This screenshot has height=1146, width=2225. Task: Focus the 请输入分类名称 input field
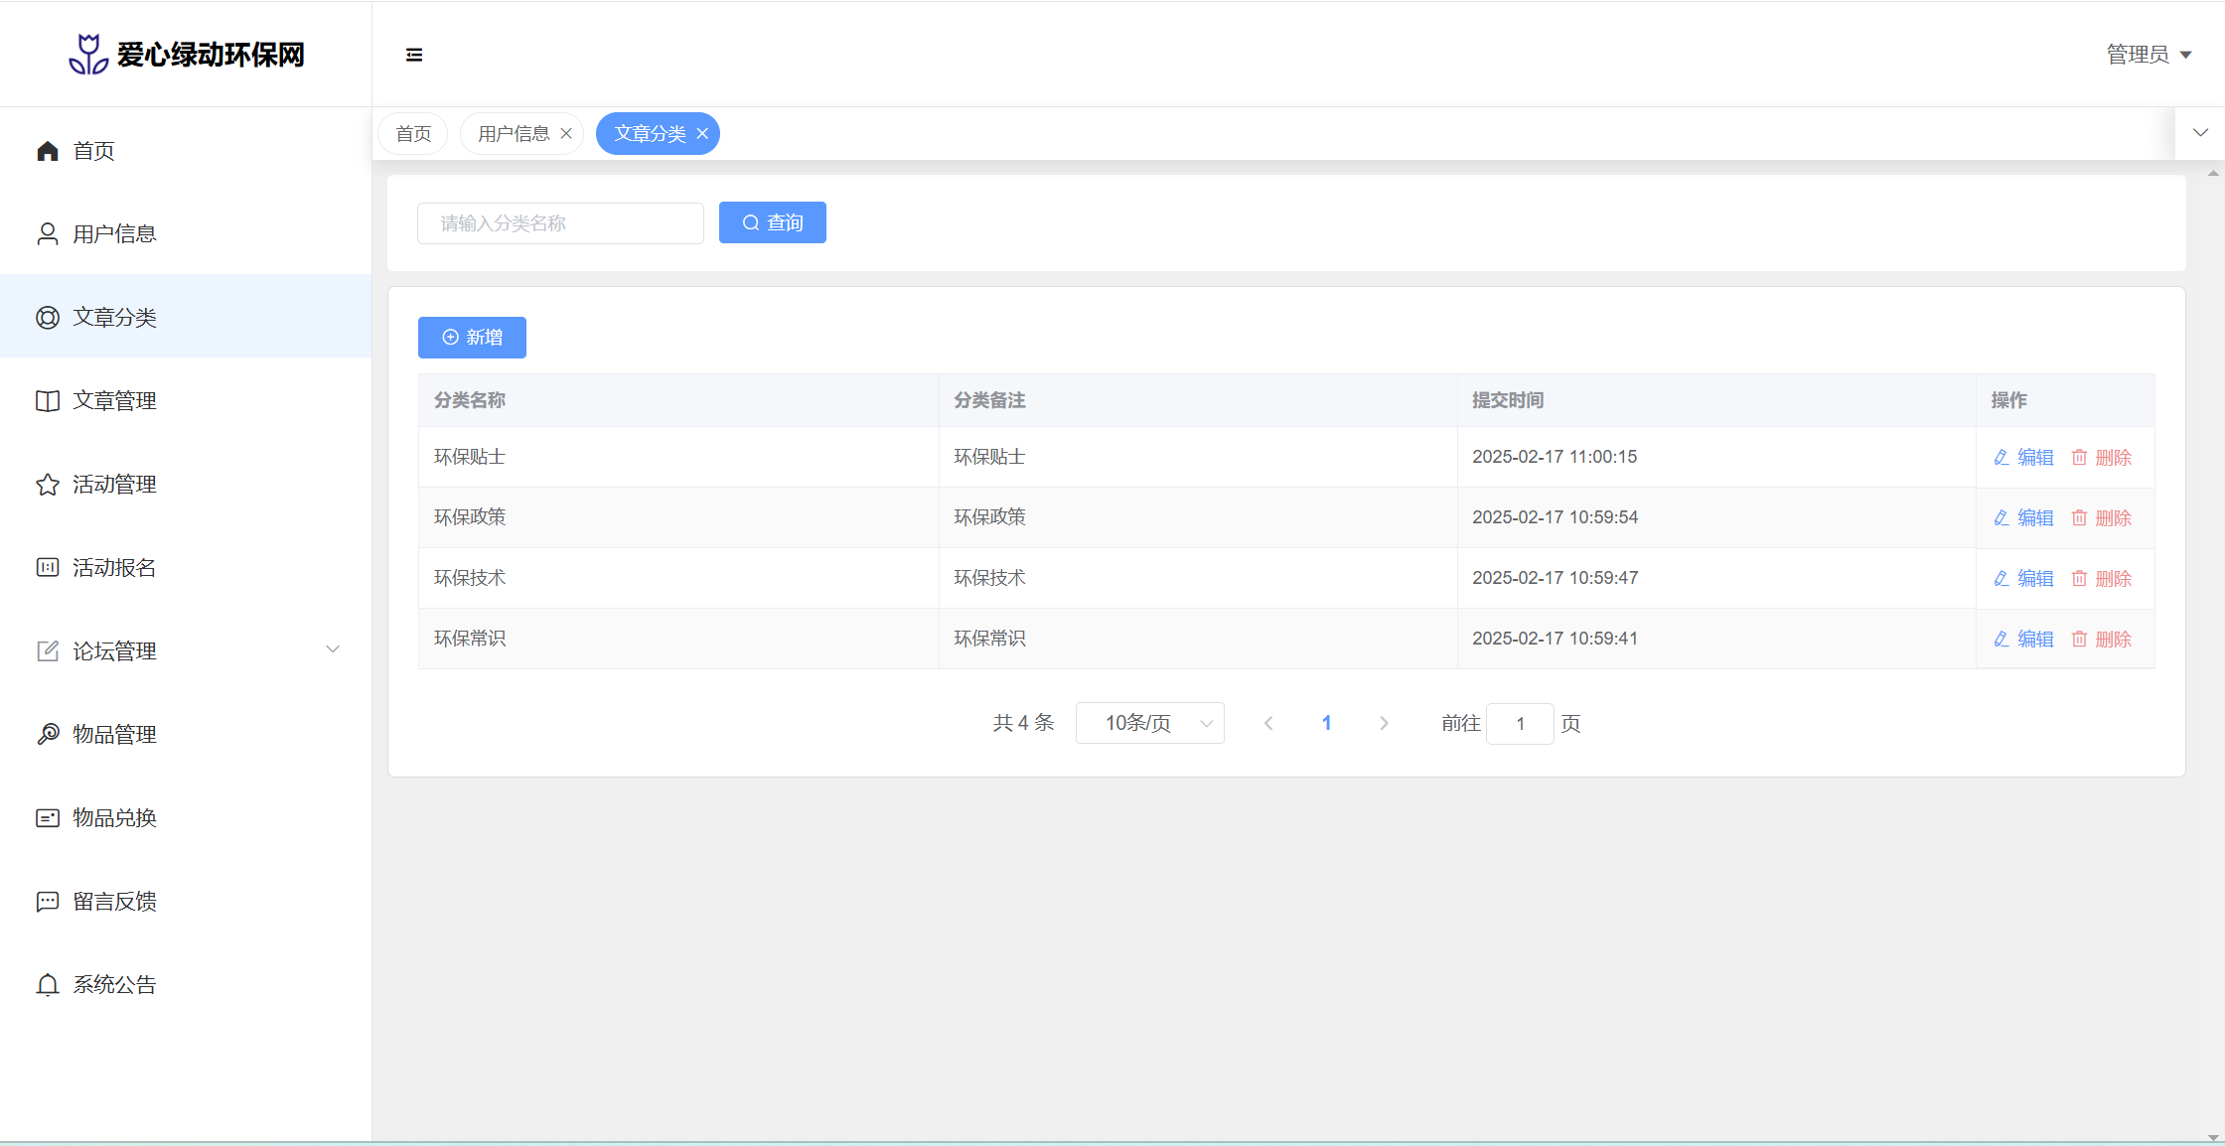point(560,223)
